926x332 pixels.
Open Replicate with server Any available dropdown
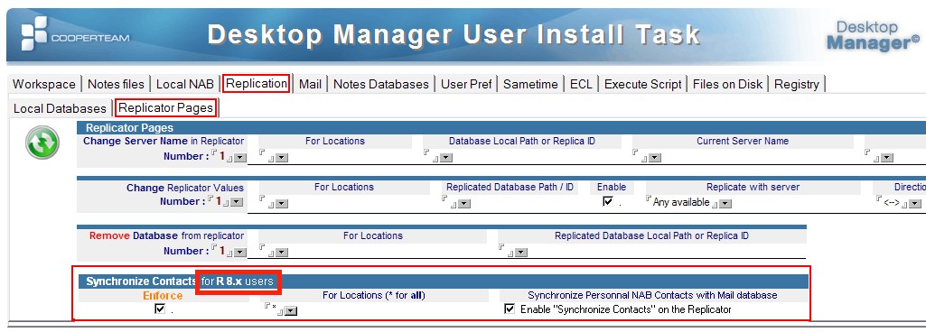tap(725, 204)
